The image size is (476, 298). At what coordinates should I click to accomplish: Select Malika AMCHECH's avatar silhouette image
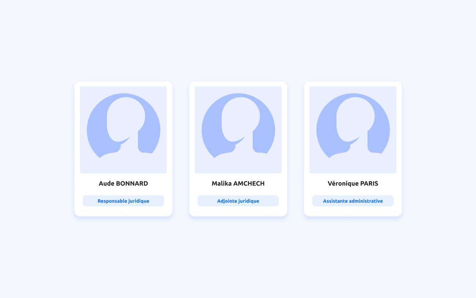coord(238,130)
